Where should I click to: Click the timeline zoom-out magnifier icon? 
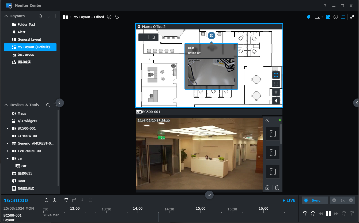tap(46, 200)
